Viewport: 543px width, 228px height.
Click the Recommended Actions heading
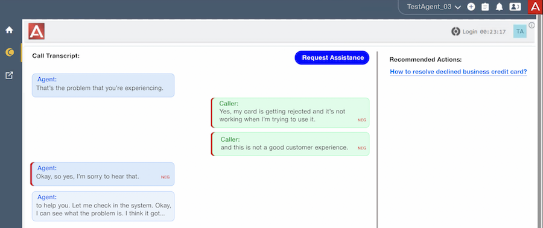(425, 60)
